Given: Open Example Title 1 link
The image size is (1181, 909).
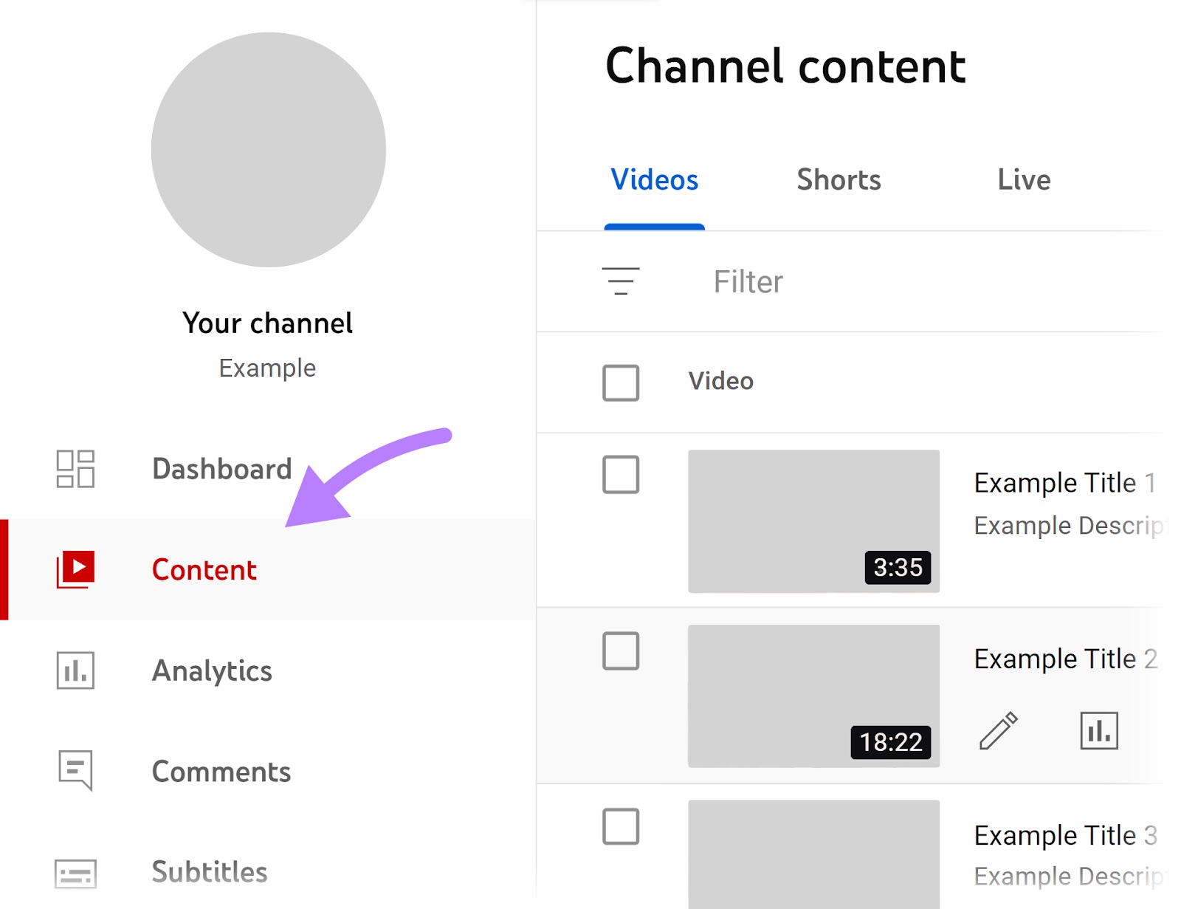Looking at the screenshot, I should point(1064,483).
